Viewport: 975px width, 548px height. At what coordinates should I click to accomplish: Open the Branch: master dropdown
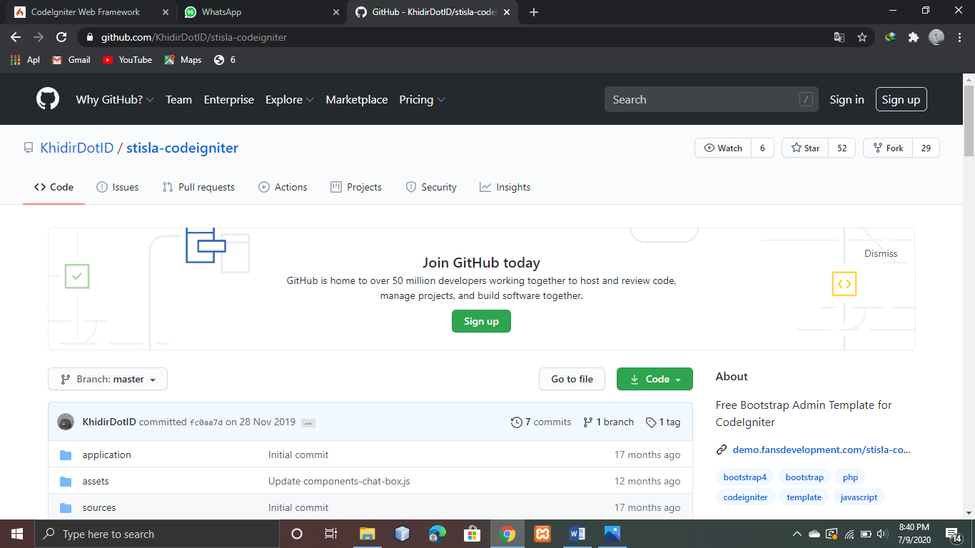pos(108,379)
